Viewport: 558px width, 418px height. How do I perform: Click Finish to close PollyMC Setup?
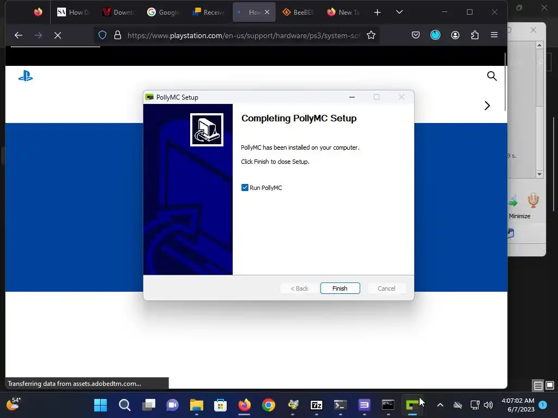tap(340, 288)
